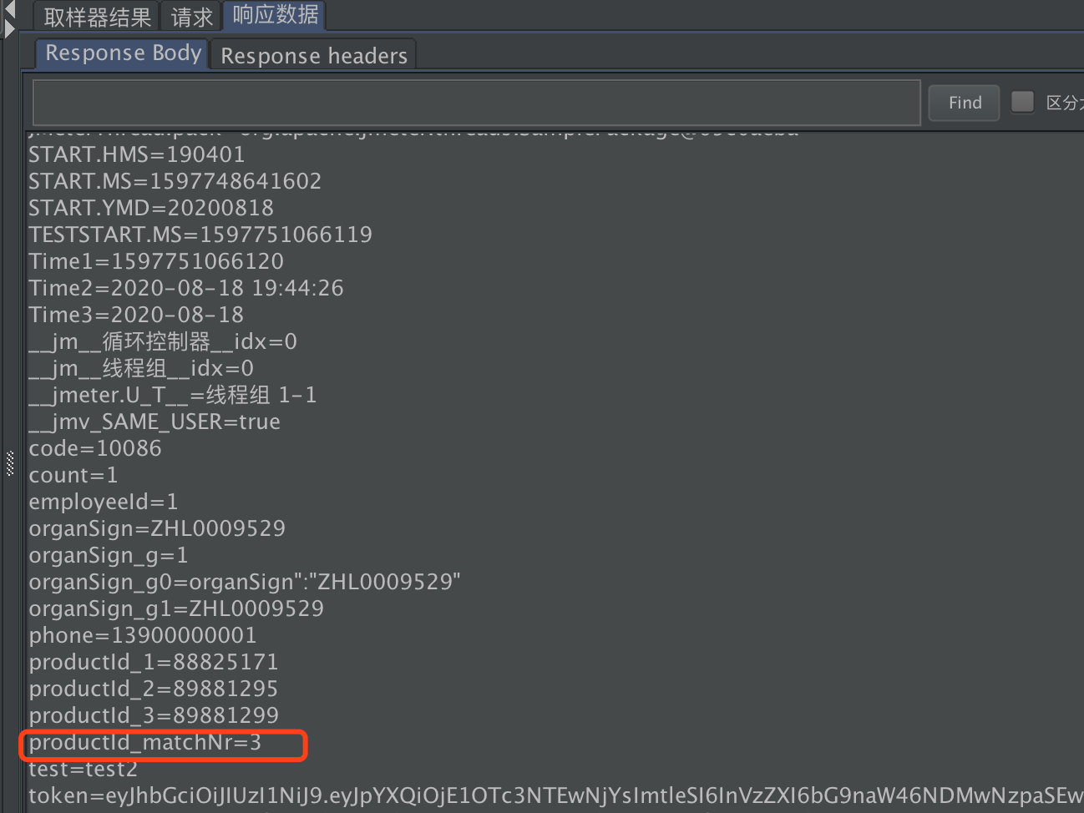
Task: Click the organSign_g1=ZHL0009529 line
Action: pos(176,608)
